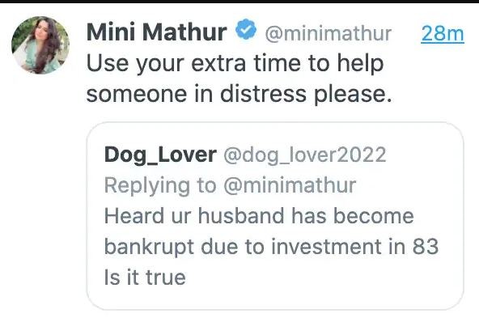479x318 pixels.
Task: Click the line 'Heard ur husband has become'
Action: [259, 216]
